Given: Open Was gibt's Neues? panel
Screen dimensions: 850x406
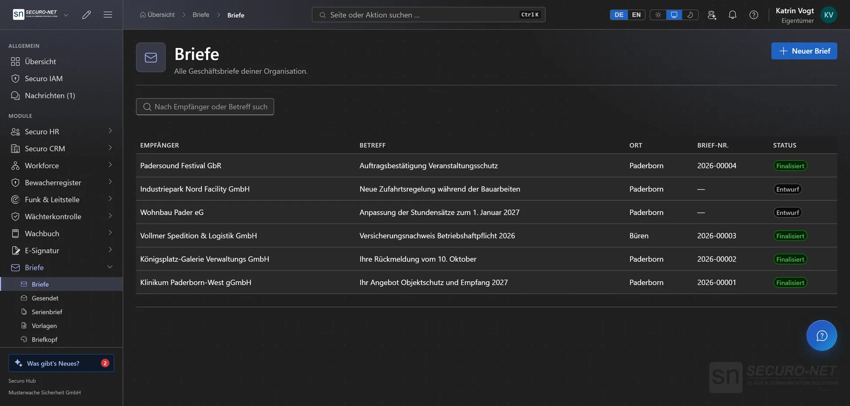Looking at the screenshot, I should (x=61, y=363).
